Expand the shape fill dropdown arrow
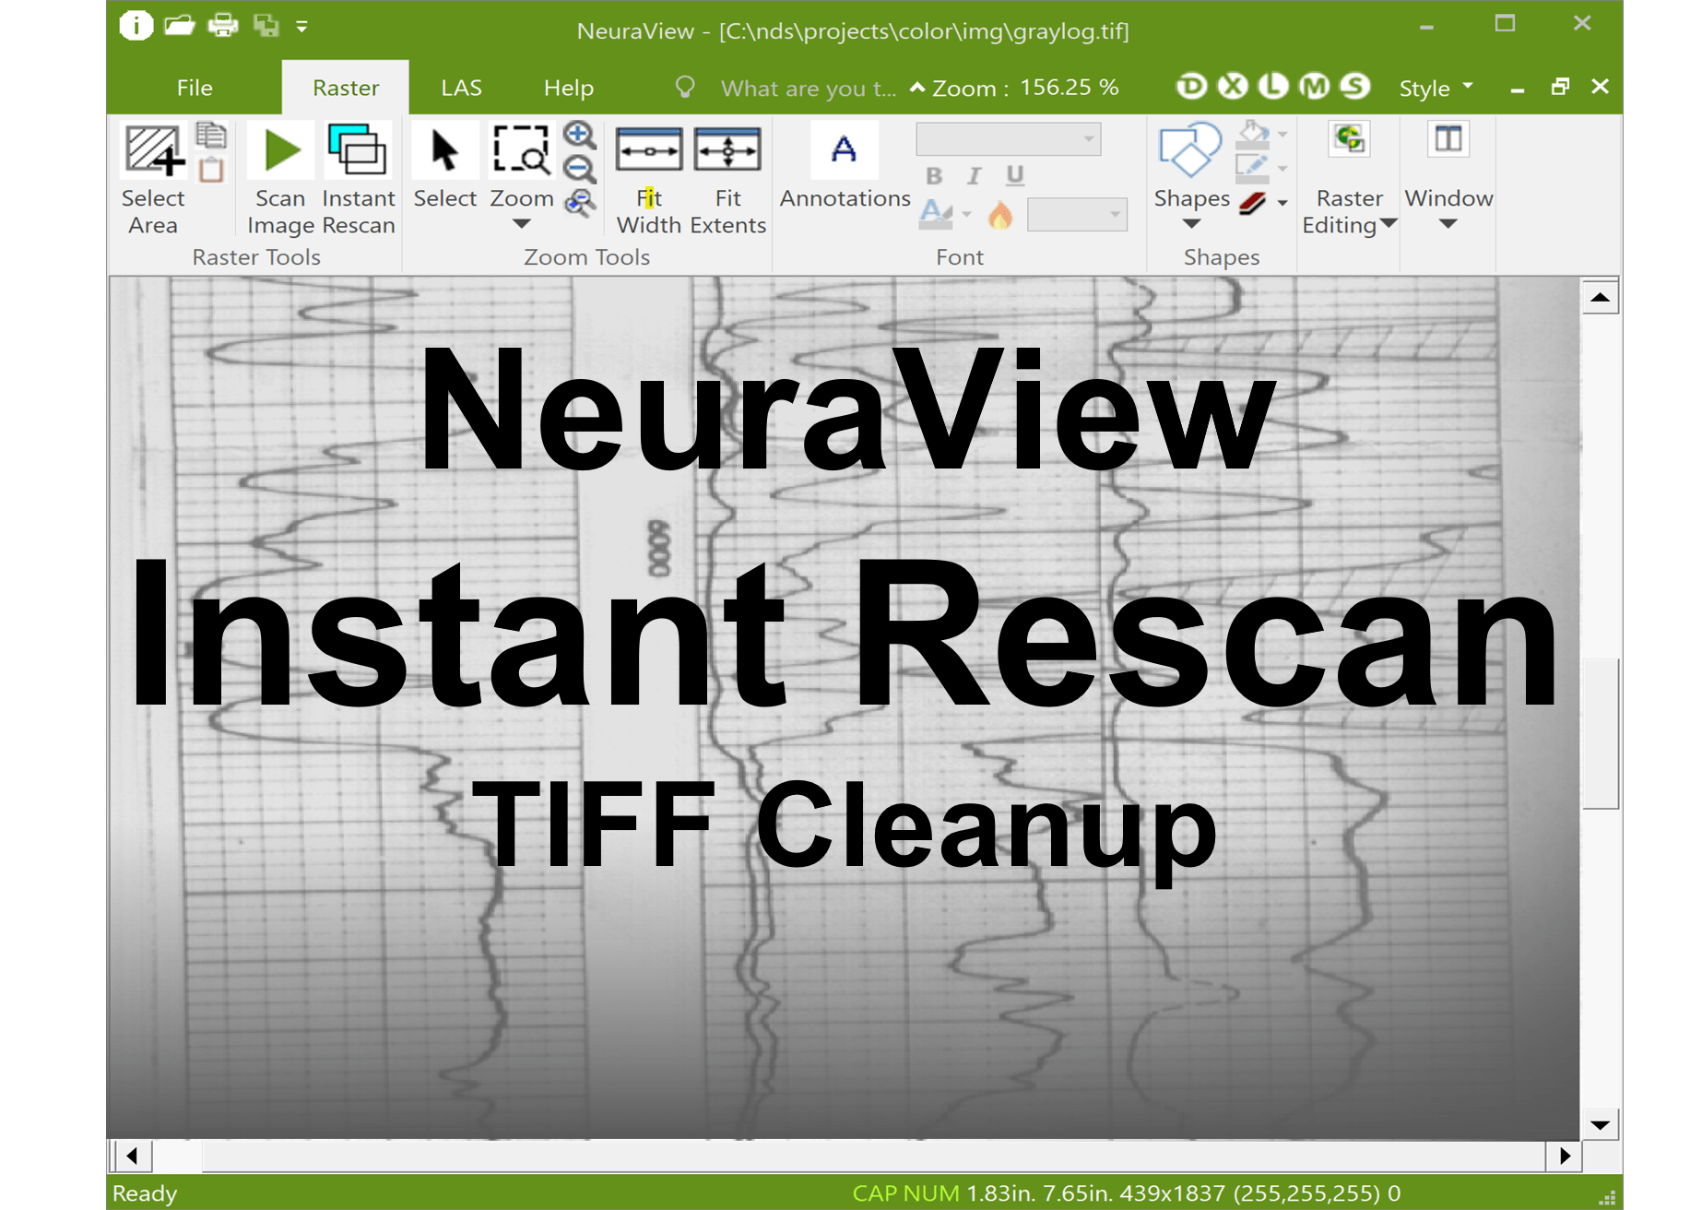The width and height of the screenshot is (1690, 1210). [x=1282, y=135]
